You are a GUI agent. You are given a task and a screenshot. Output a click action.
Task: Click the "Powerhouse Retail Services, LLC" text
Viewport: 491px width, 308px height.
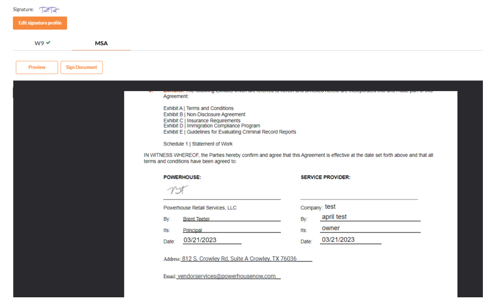coord(200,208)
